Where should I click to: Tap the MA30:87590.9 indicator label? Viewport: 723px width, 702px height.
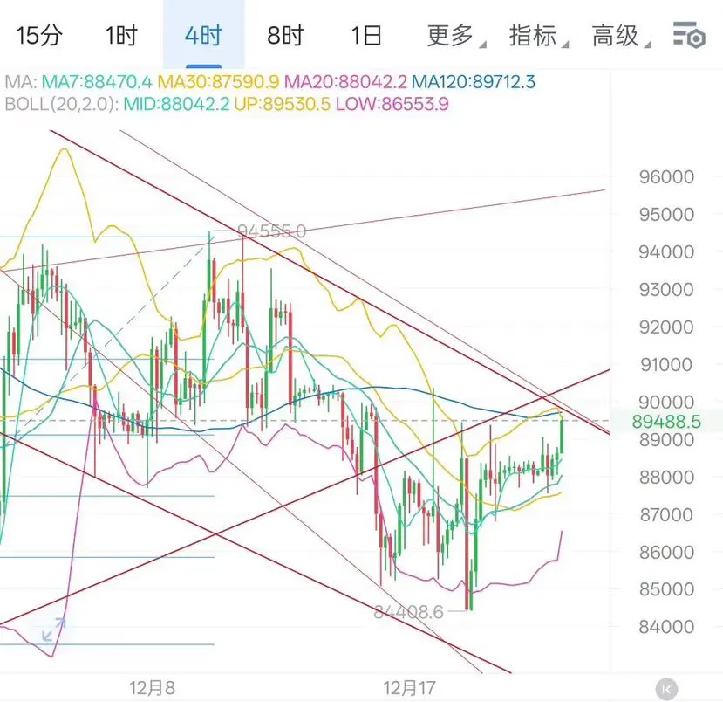point(218,82)
